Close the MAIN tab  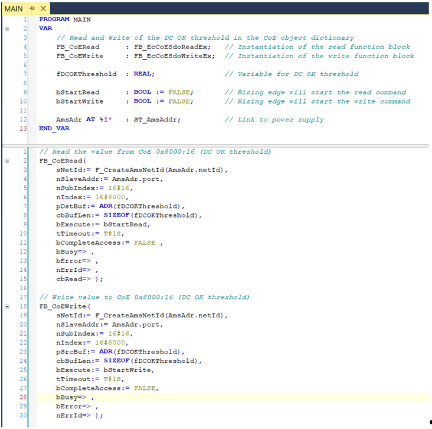43,9
